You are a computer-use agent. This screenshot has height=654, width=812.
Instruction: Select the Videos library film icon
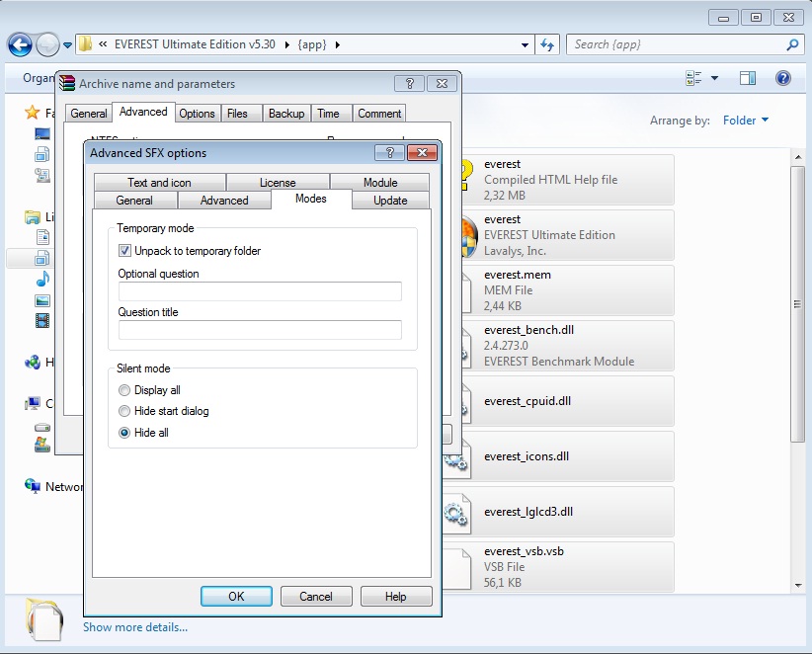tap(42, 320)
